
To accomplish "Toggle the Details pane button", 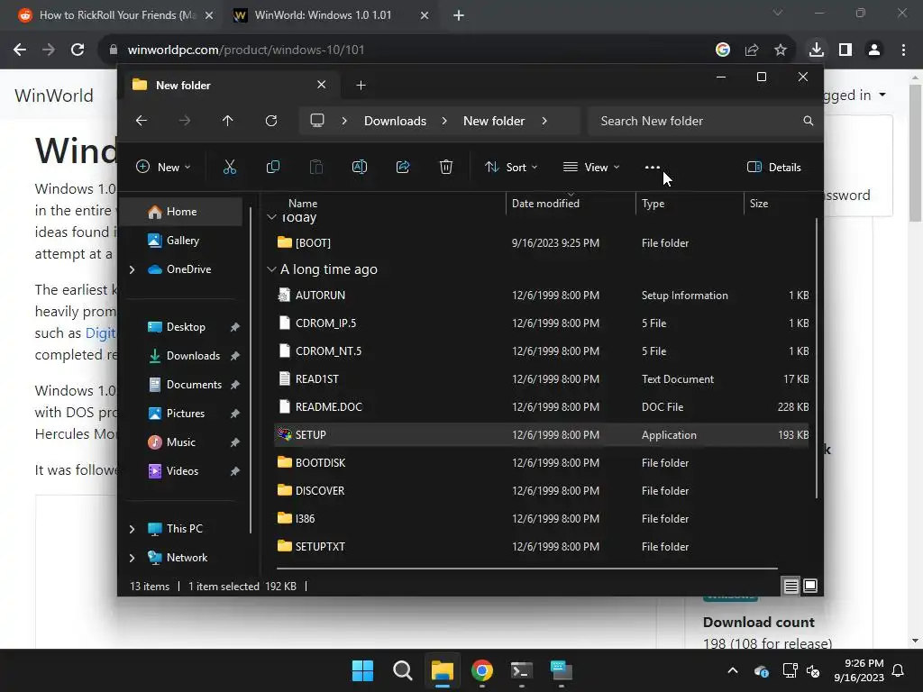I will click(x=773, y=167).
